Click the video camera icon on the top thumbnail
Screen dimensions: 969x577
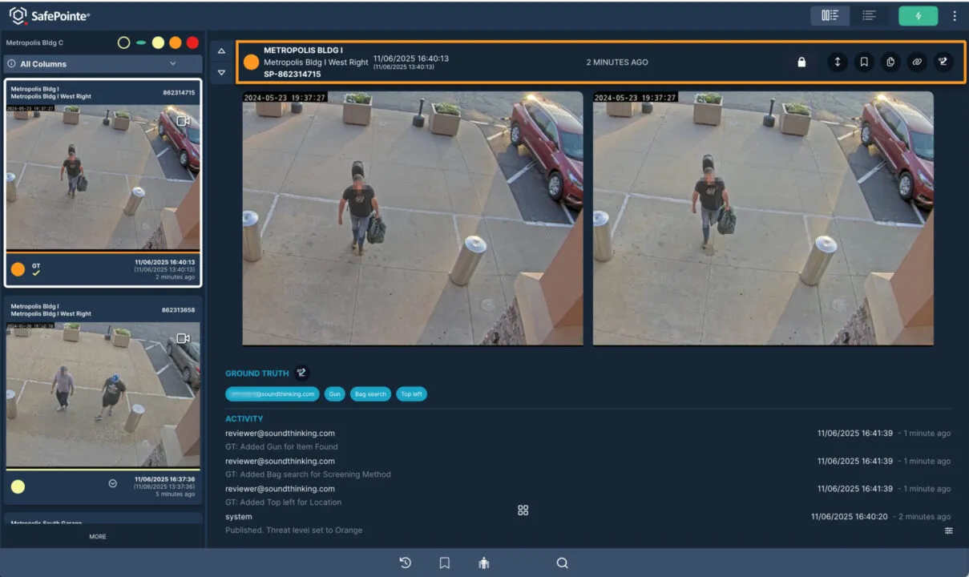tap(184, 121)
